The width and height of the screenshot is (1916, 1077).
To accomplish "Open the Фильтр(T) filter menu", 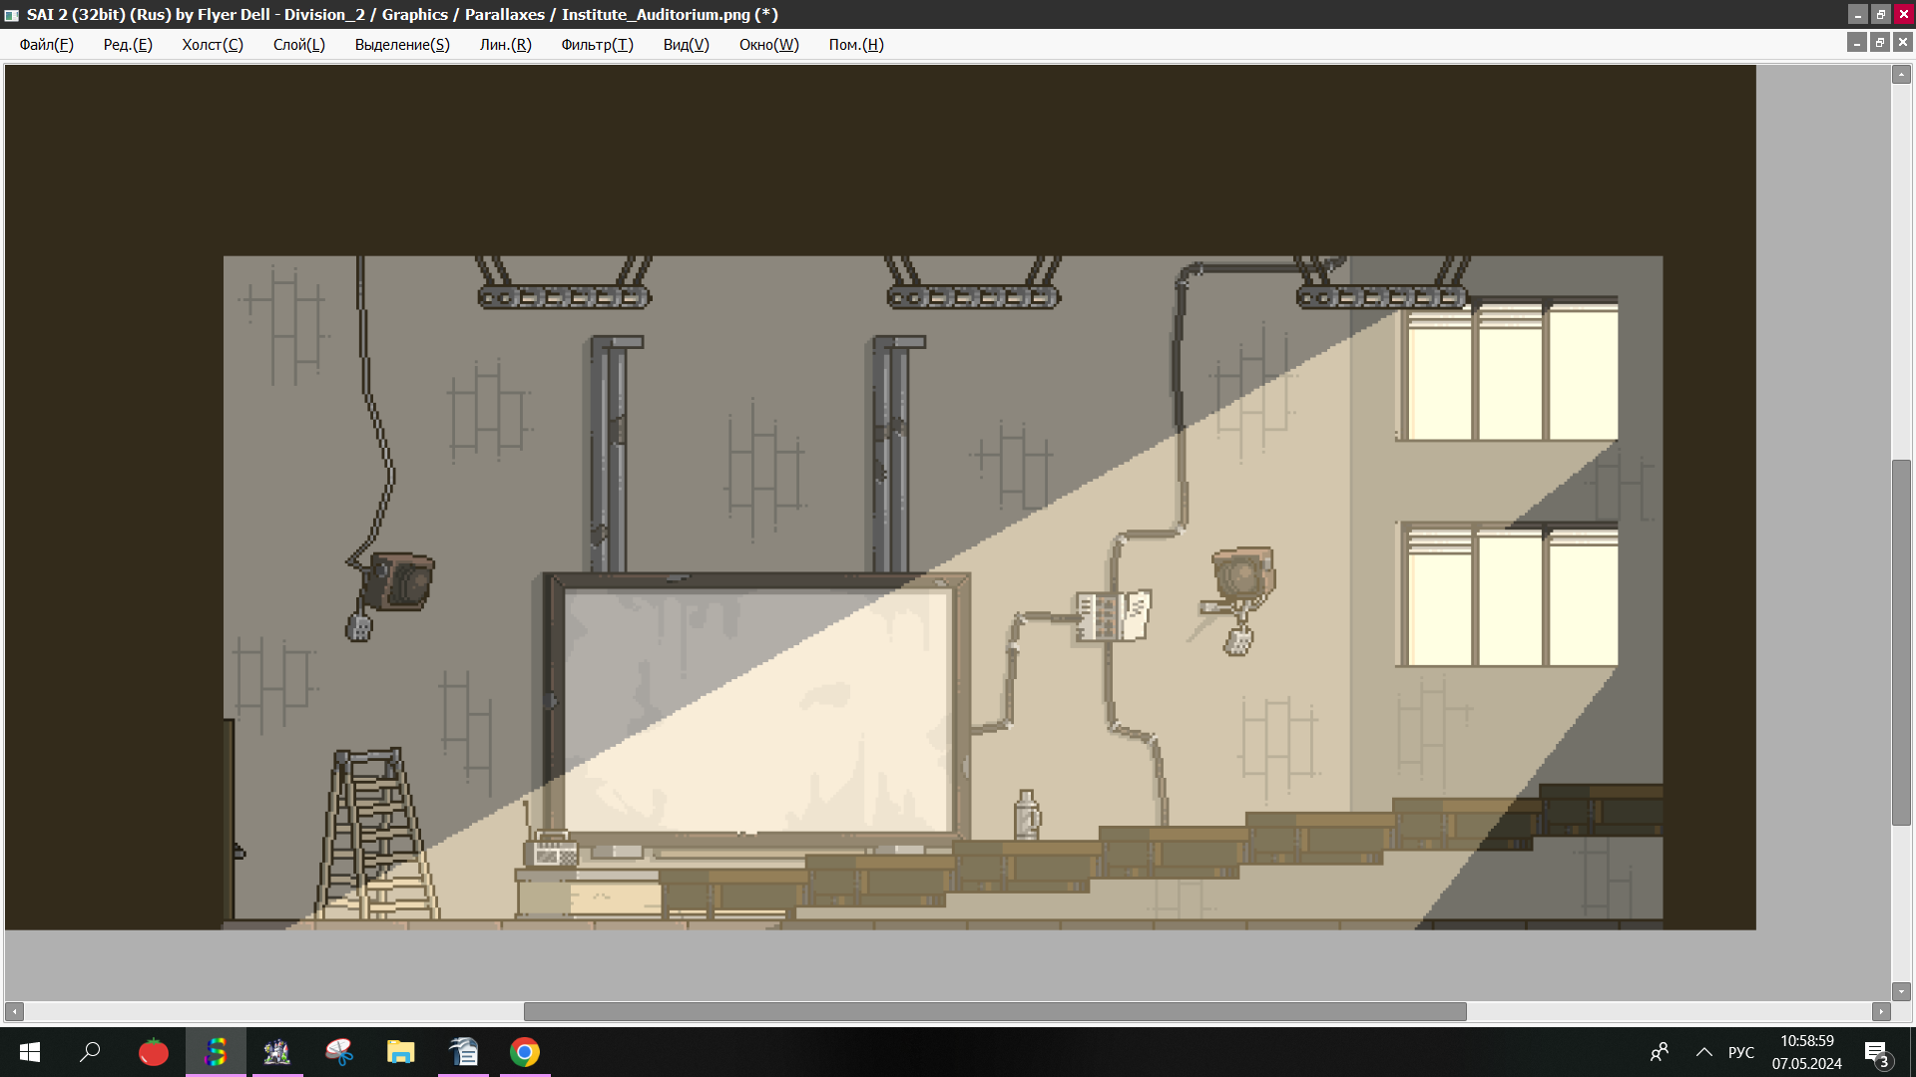I will tap(597, 45).
